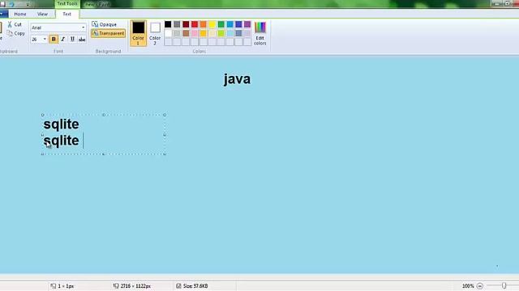
Task: Click the Copy icon in the clipboard group
Action: click(10, 33)
